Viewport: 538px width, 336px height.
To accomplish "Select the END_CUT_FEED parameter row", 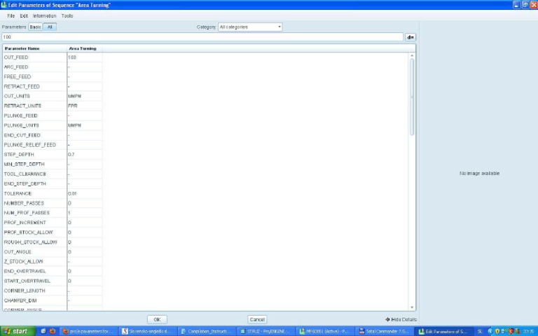I will (x=53, y=135).
